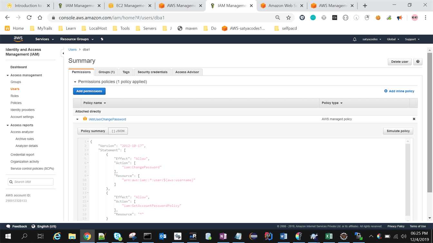Open the notifications bell icon
This screenshot has height=243, width=433.
(x=354, y=39)
